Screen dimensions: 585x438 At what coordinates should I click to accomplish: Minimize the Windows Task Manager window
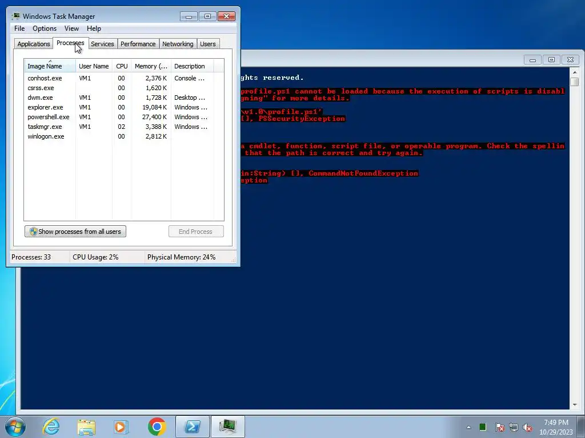pos(189,17)
